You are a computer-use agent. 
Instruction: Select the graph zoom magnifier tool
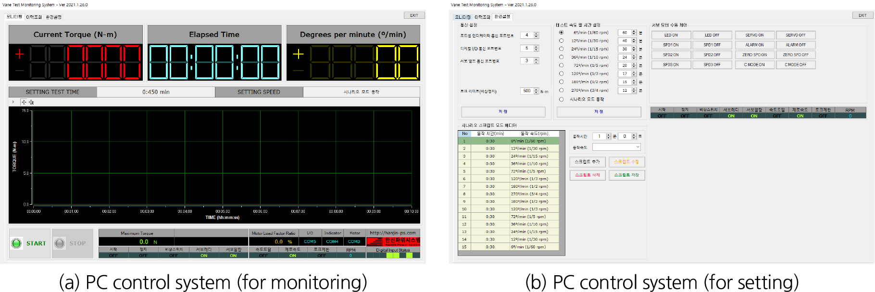pyautogui.click(x=31, y=102)
